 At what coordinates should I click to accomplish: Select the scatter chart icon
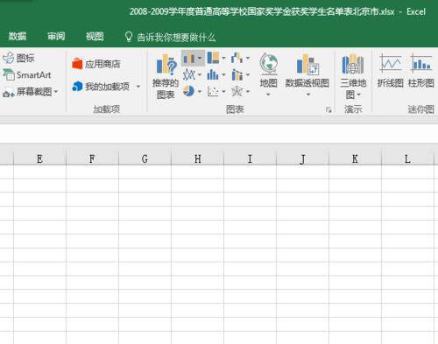213,92
